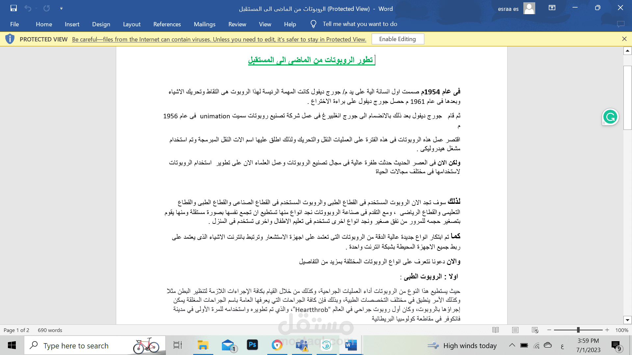The width and height of the screenshot is (632, 355).
Task: Open Ribbon Display Options icon
Action: click(x=552, y=8)
